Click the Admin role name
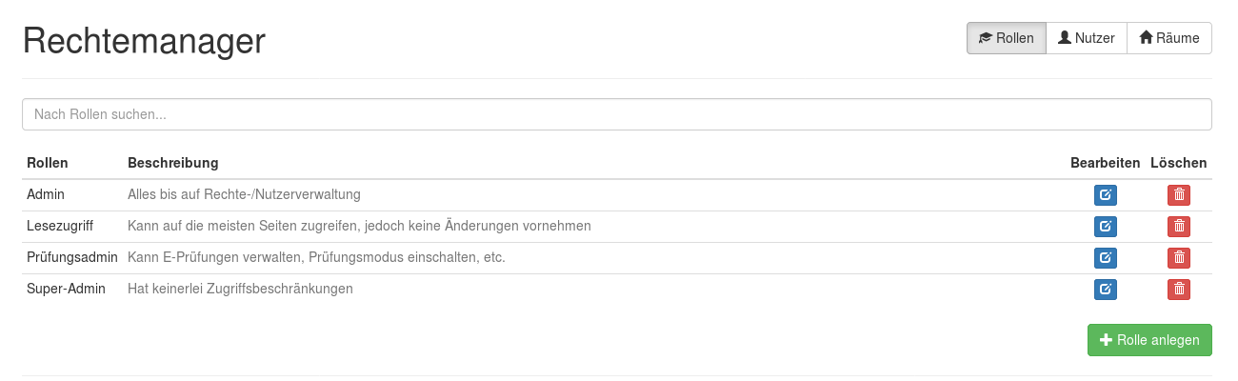1238x381 pixels. click(46, 194)
